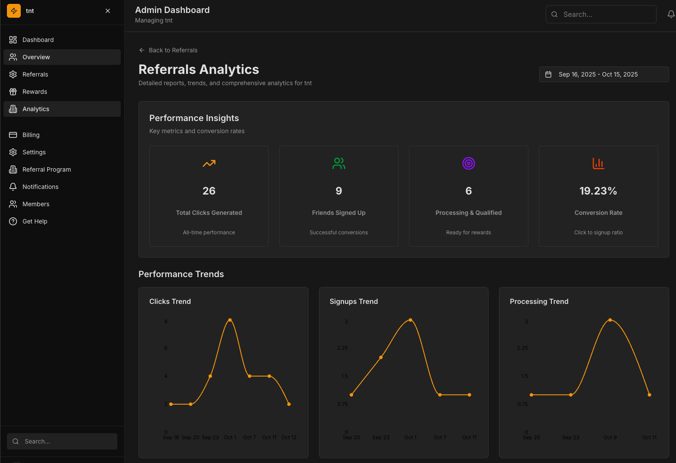Screen dimensions: 676x463
Task: Open the date range picker Sep 16 - Oct 15
Action: pyautogui.click(x=604, y=74)
